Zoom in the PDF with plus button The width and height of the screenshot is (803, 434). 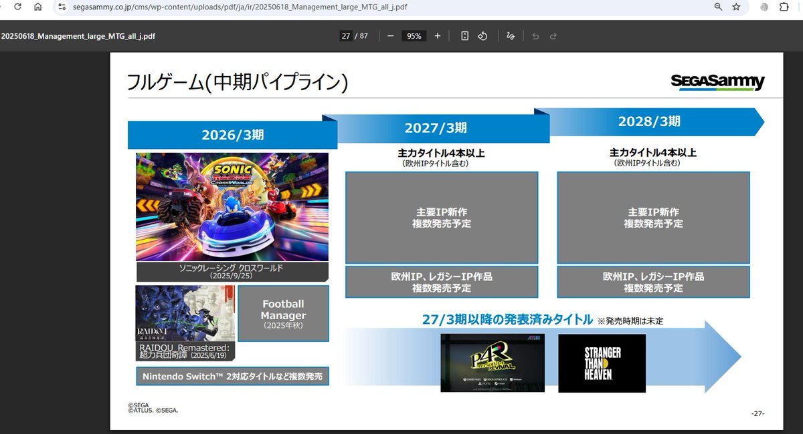[x=438, y=36]
